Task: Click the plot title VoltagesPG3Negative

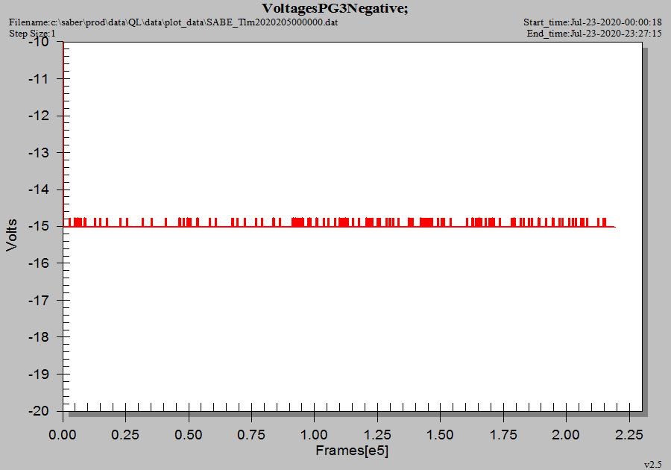Action: [335, 8]
